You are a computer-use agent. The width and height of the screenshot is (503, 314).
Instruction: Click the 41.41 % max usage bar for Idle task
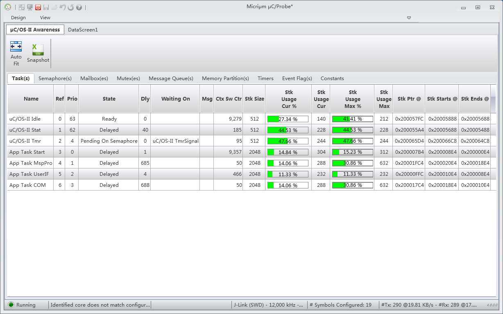pos(352,119)
